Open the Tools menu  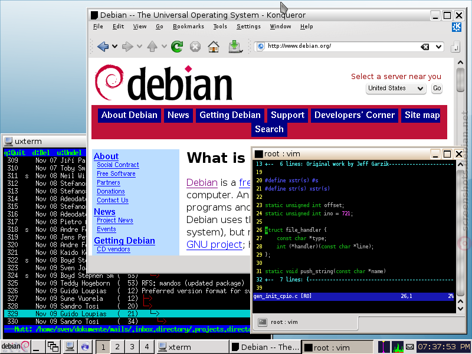(x=220, y=27)
